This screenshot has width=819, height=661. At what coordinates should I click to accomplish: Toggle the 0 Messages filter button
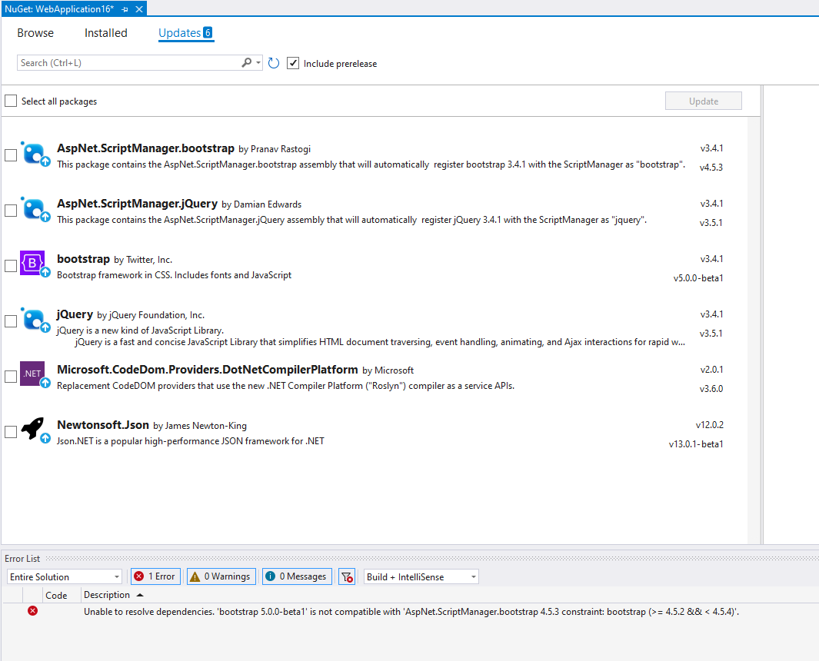[297, 576]
